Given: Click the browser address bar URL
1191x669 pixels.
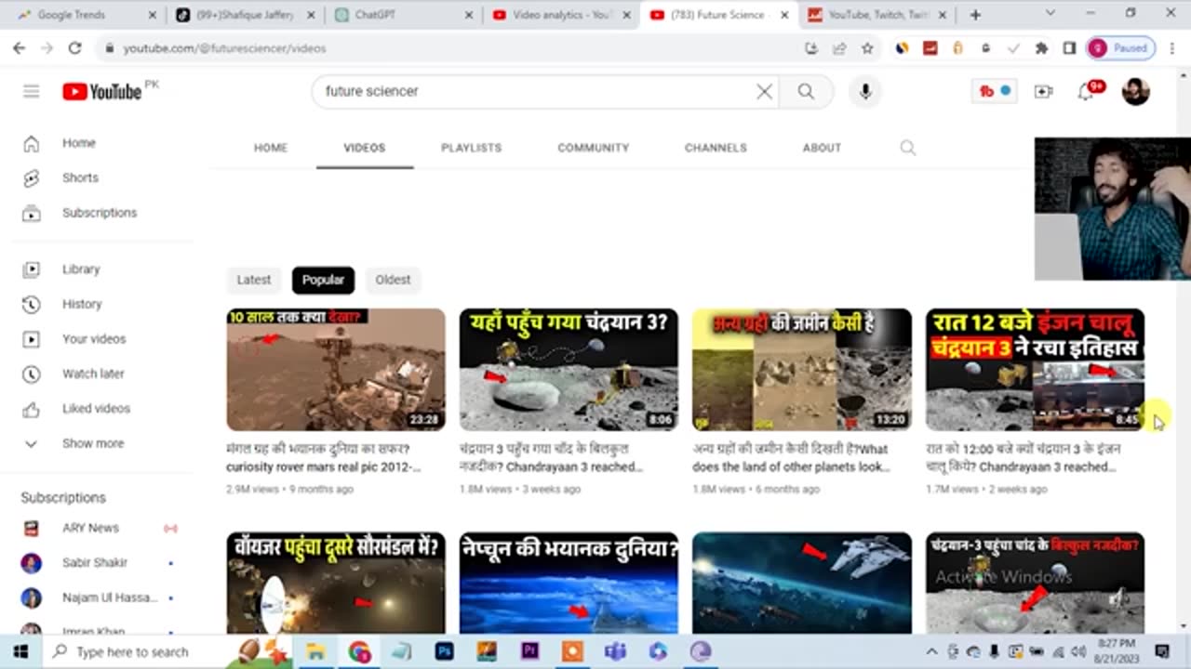Looking at the screenshot, I should click(x=224, y=48).
